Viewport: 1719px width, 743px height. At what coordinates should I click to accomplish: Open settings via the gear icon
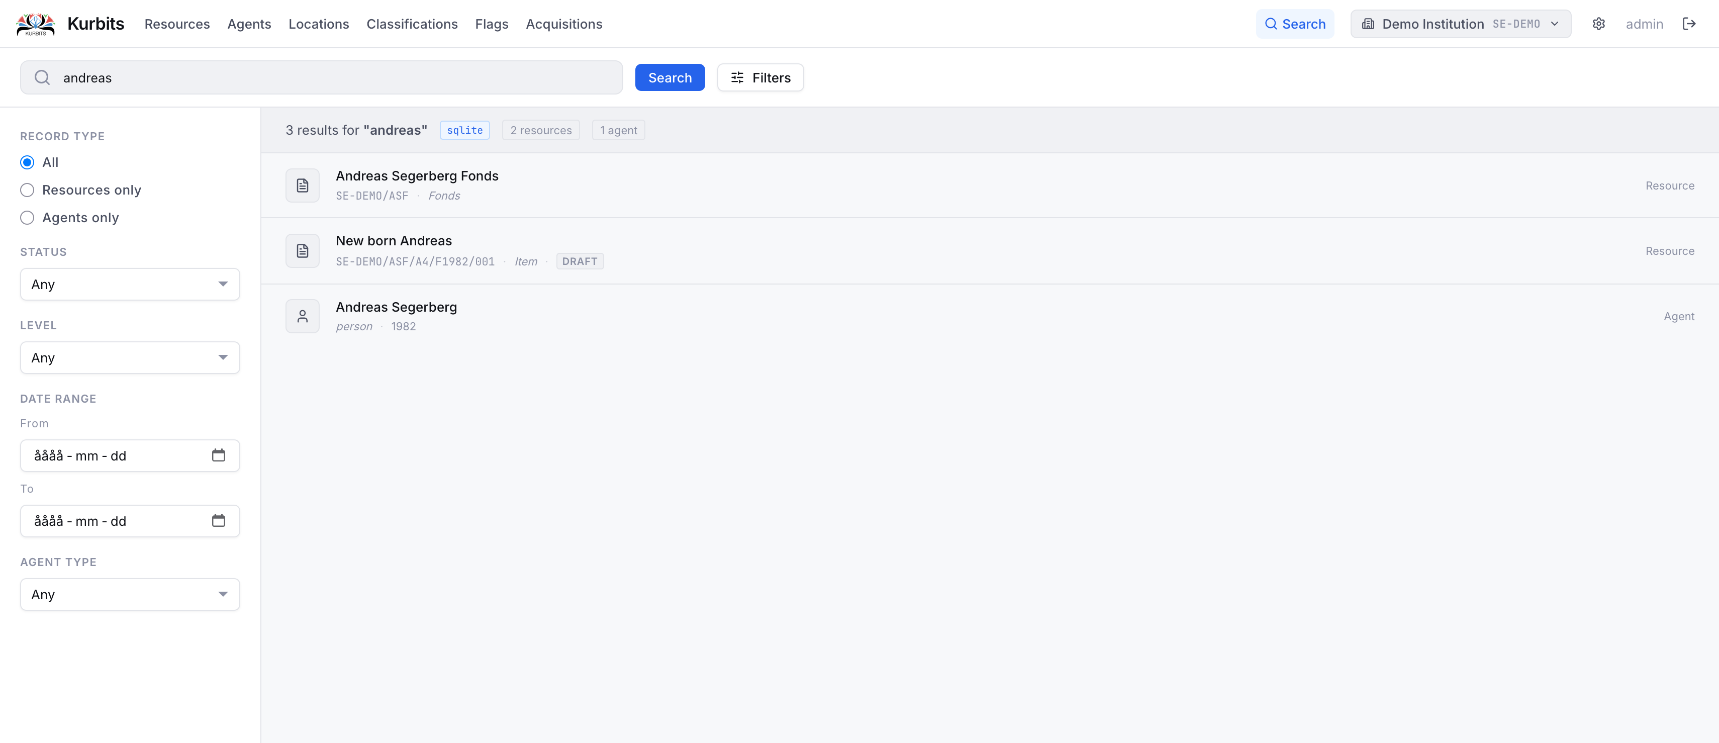pyautogui.click(x=1598, y=24)
